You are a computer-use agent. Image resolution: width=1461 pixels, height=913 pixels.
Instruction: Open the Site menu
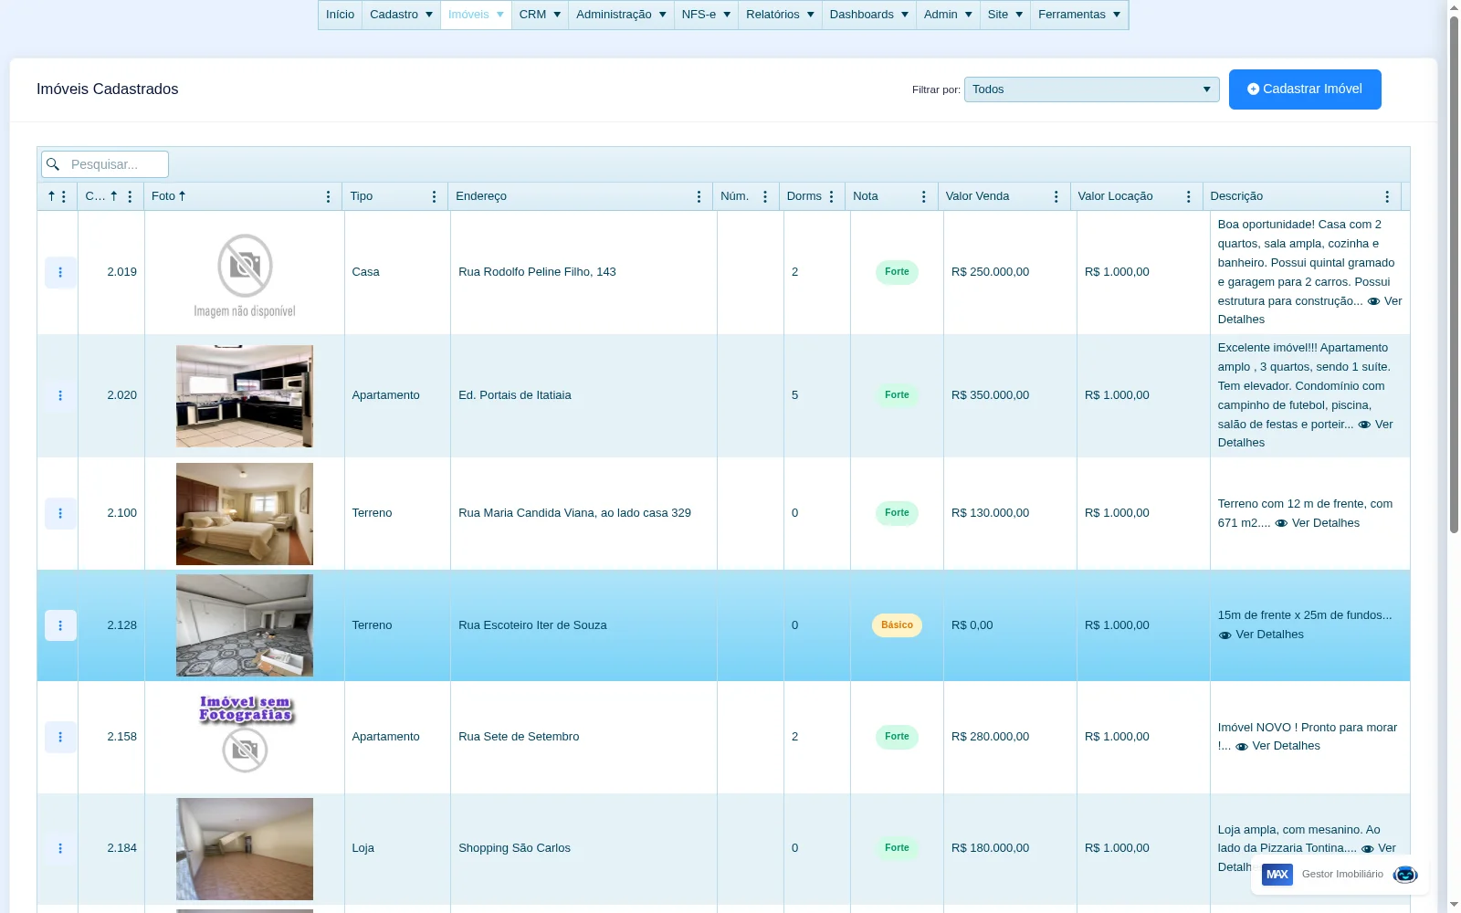pos(1005,15)
